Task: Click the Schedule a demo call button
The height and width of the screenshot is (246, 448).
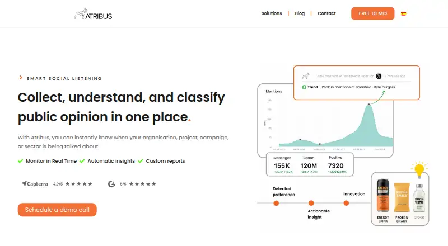Action: (x=57, y=210)
